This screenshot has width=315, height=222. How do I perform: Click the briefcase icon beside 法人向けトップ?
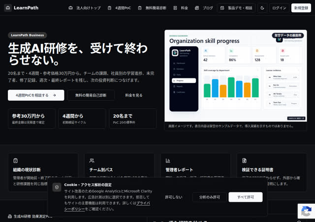coord(70,8)
